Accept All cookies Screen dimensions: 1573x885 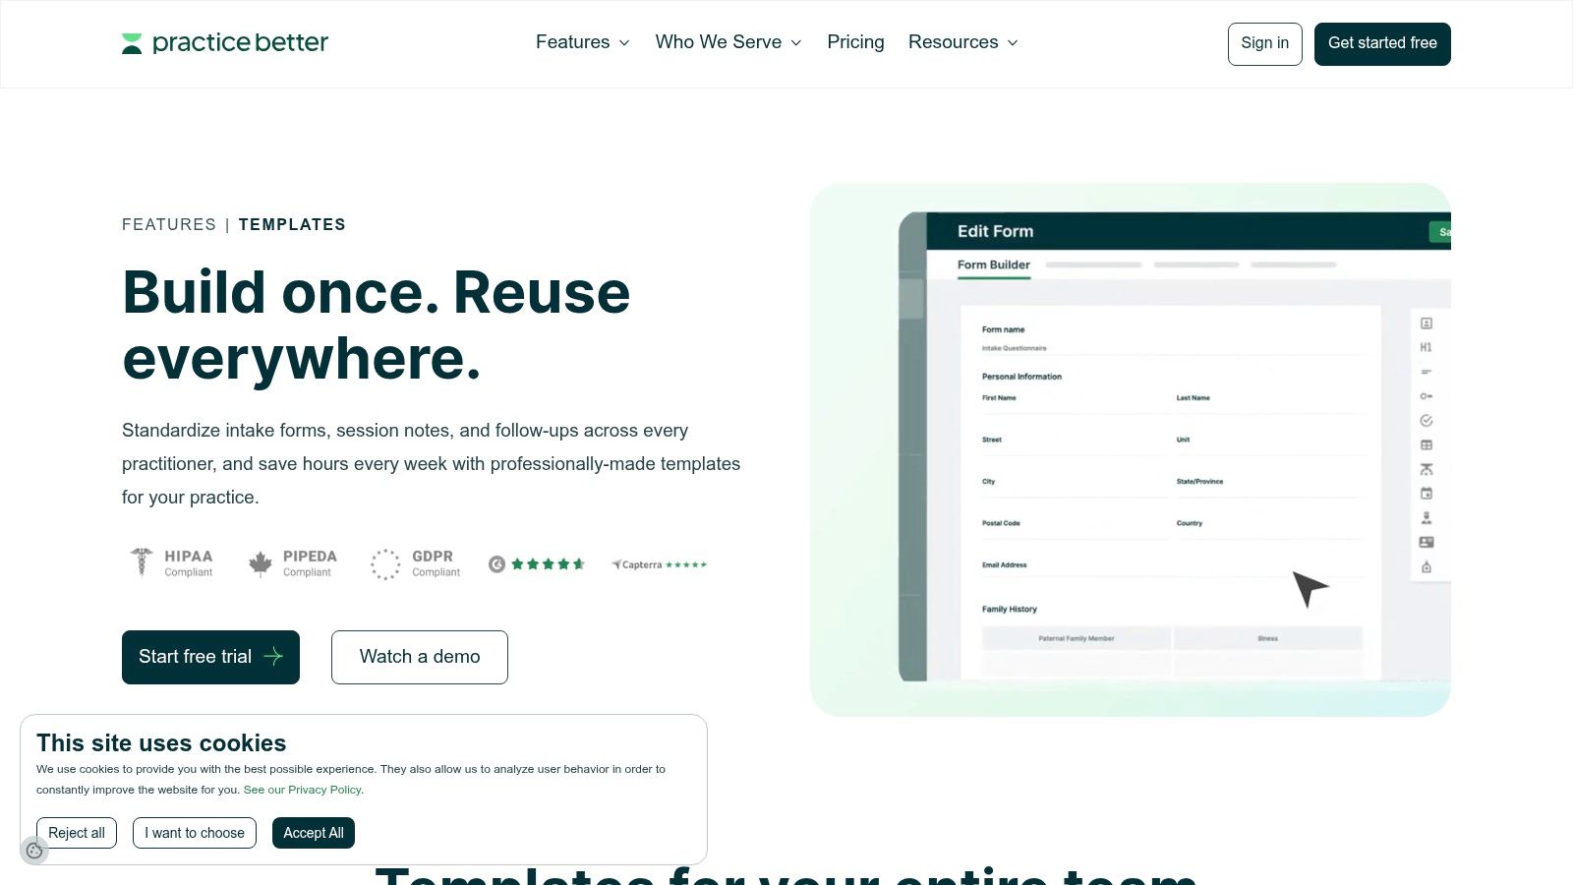click(x=314, y=833)
